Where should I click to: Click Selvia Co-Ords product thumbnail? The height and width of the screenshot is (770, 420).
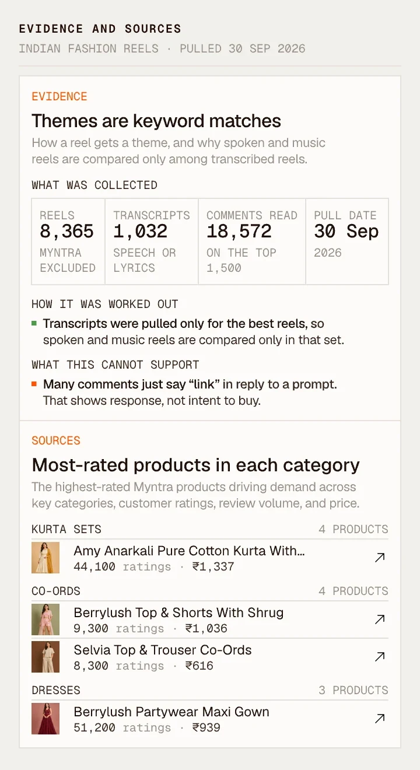[x=45, y=657]
